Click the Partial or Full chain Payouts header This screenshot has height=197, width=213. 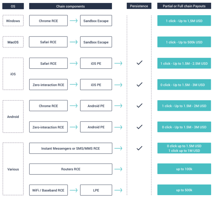184,6
